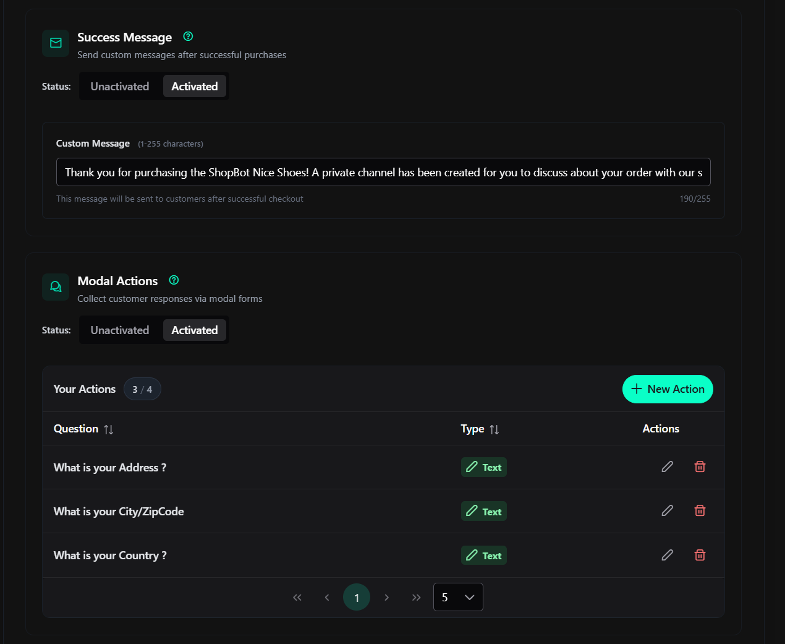Click the help icon beside Modal Actions

click(x=174, y=280)
